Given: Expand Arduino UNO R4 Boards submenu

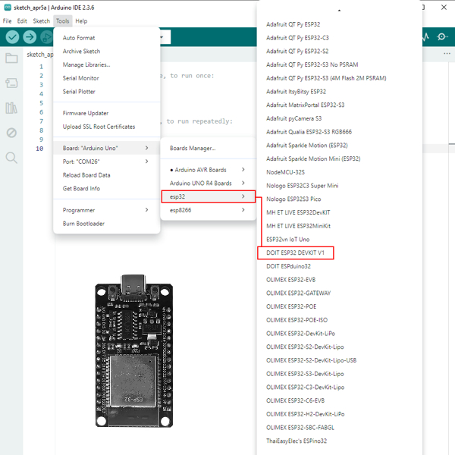Looking at the screenshot, I should coord(208,183).
